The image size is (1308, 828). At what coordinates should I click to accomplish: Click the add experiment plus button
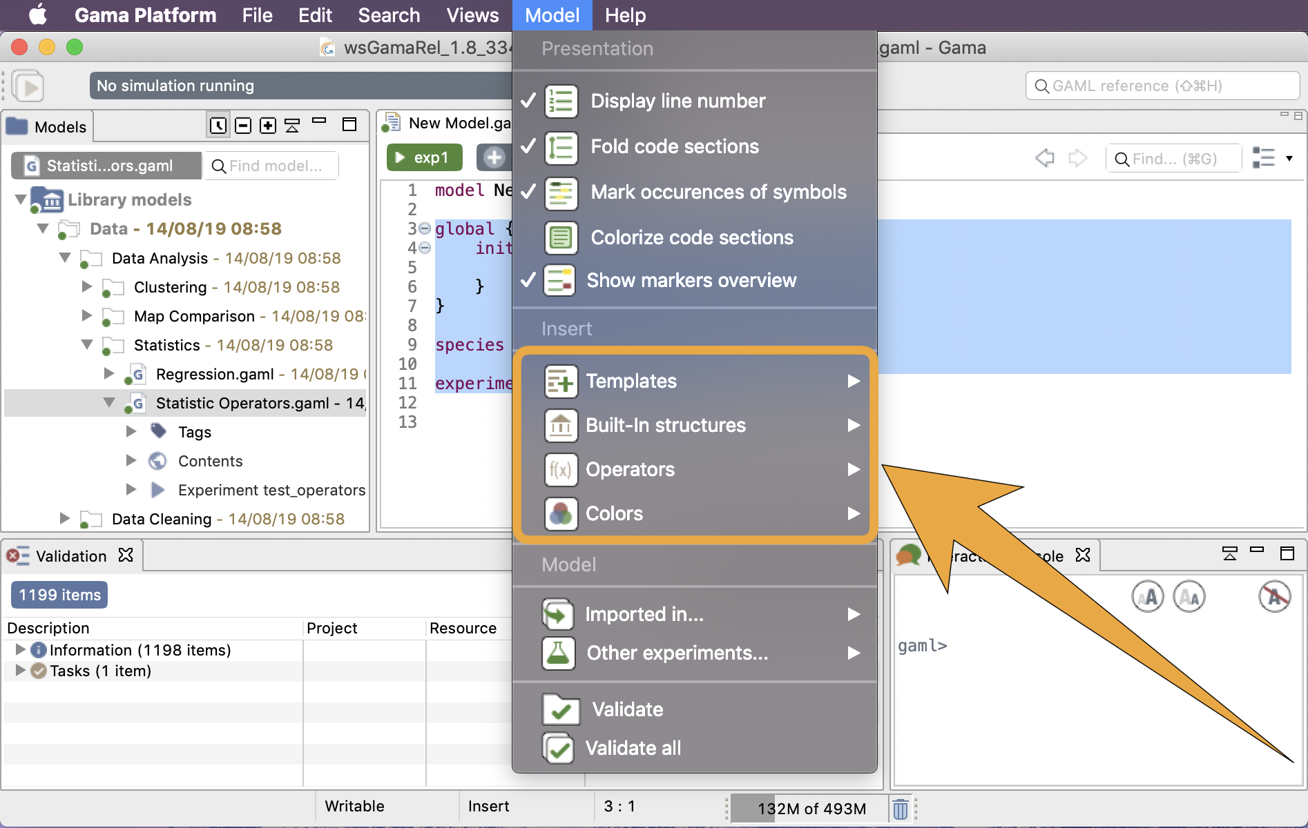click(494, 157)
